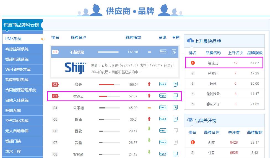Viewport: 273px width, 158px height.
Task: Open News icon in 绿云 row
Action: (x=163, y=84)
